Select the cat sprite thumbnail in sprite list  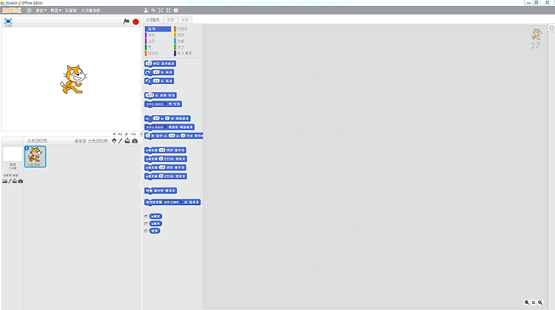coord(35,157)
